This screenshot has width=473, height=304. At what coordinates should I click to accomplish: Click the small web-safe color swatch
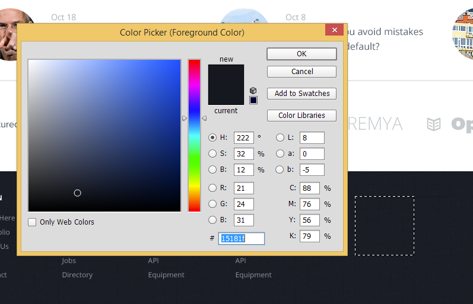253,100
